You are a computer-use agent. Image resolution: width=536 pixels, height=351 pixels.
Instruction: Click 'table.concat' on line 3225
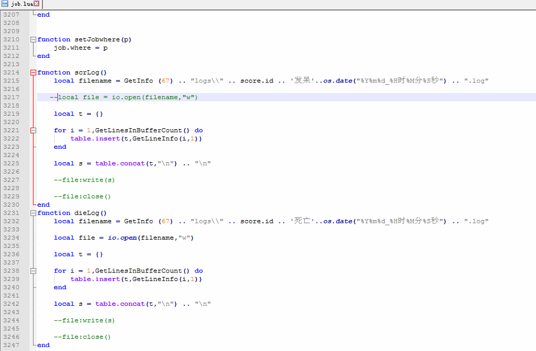(120, 163)
